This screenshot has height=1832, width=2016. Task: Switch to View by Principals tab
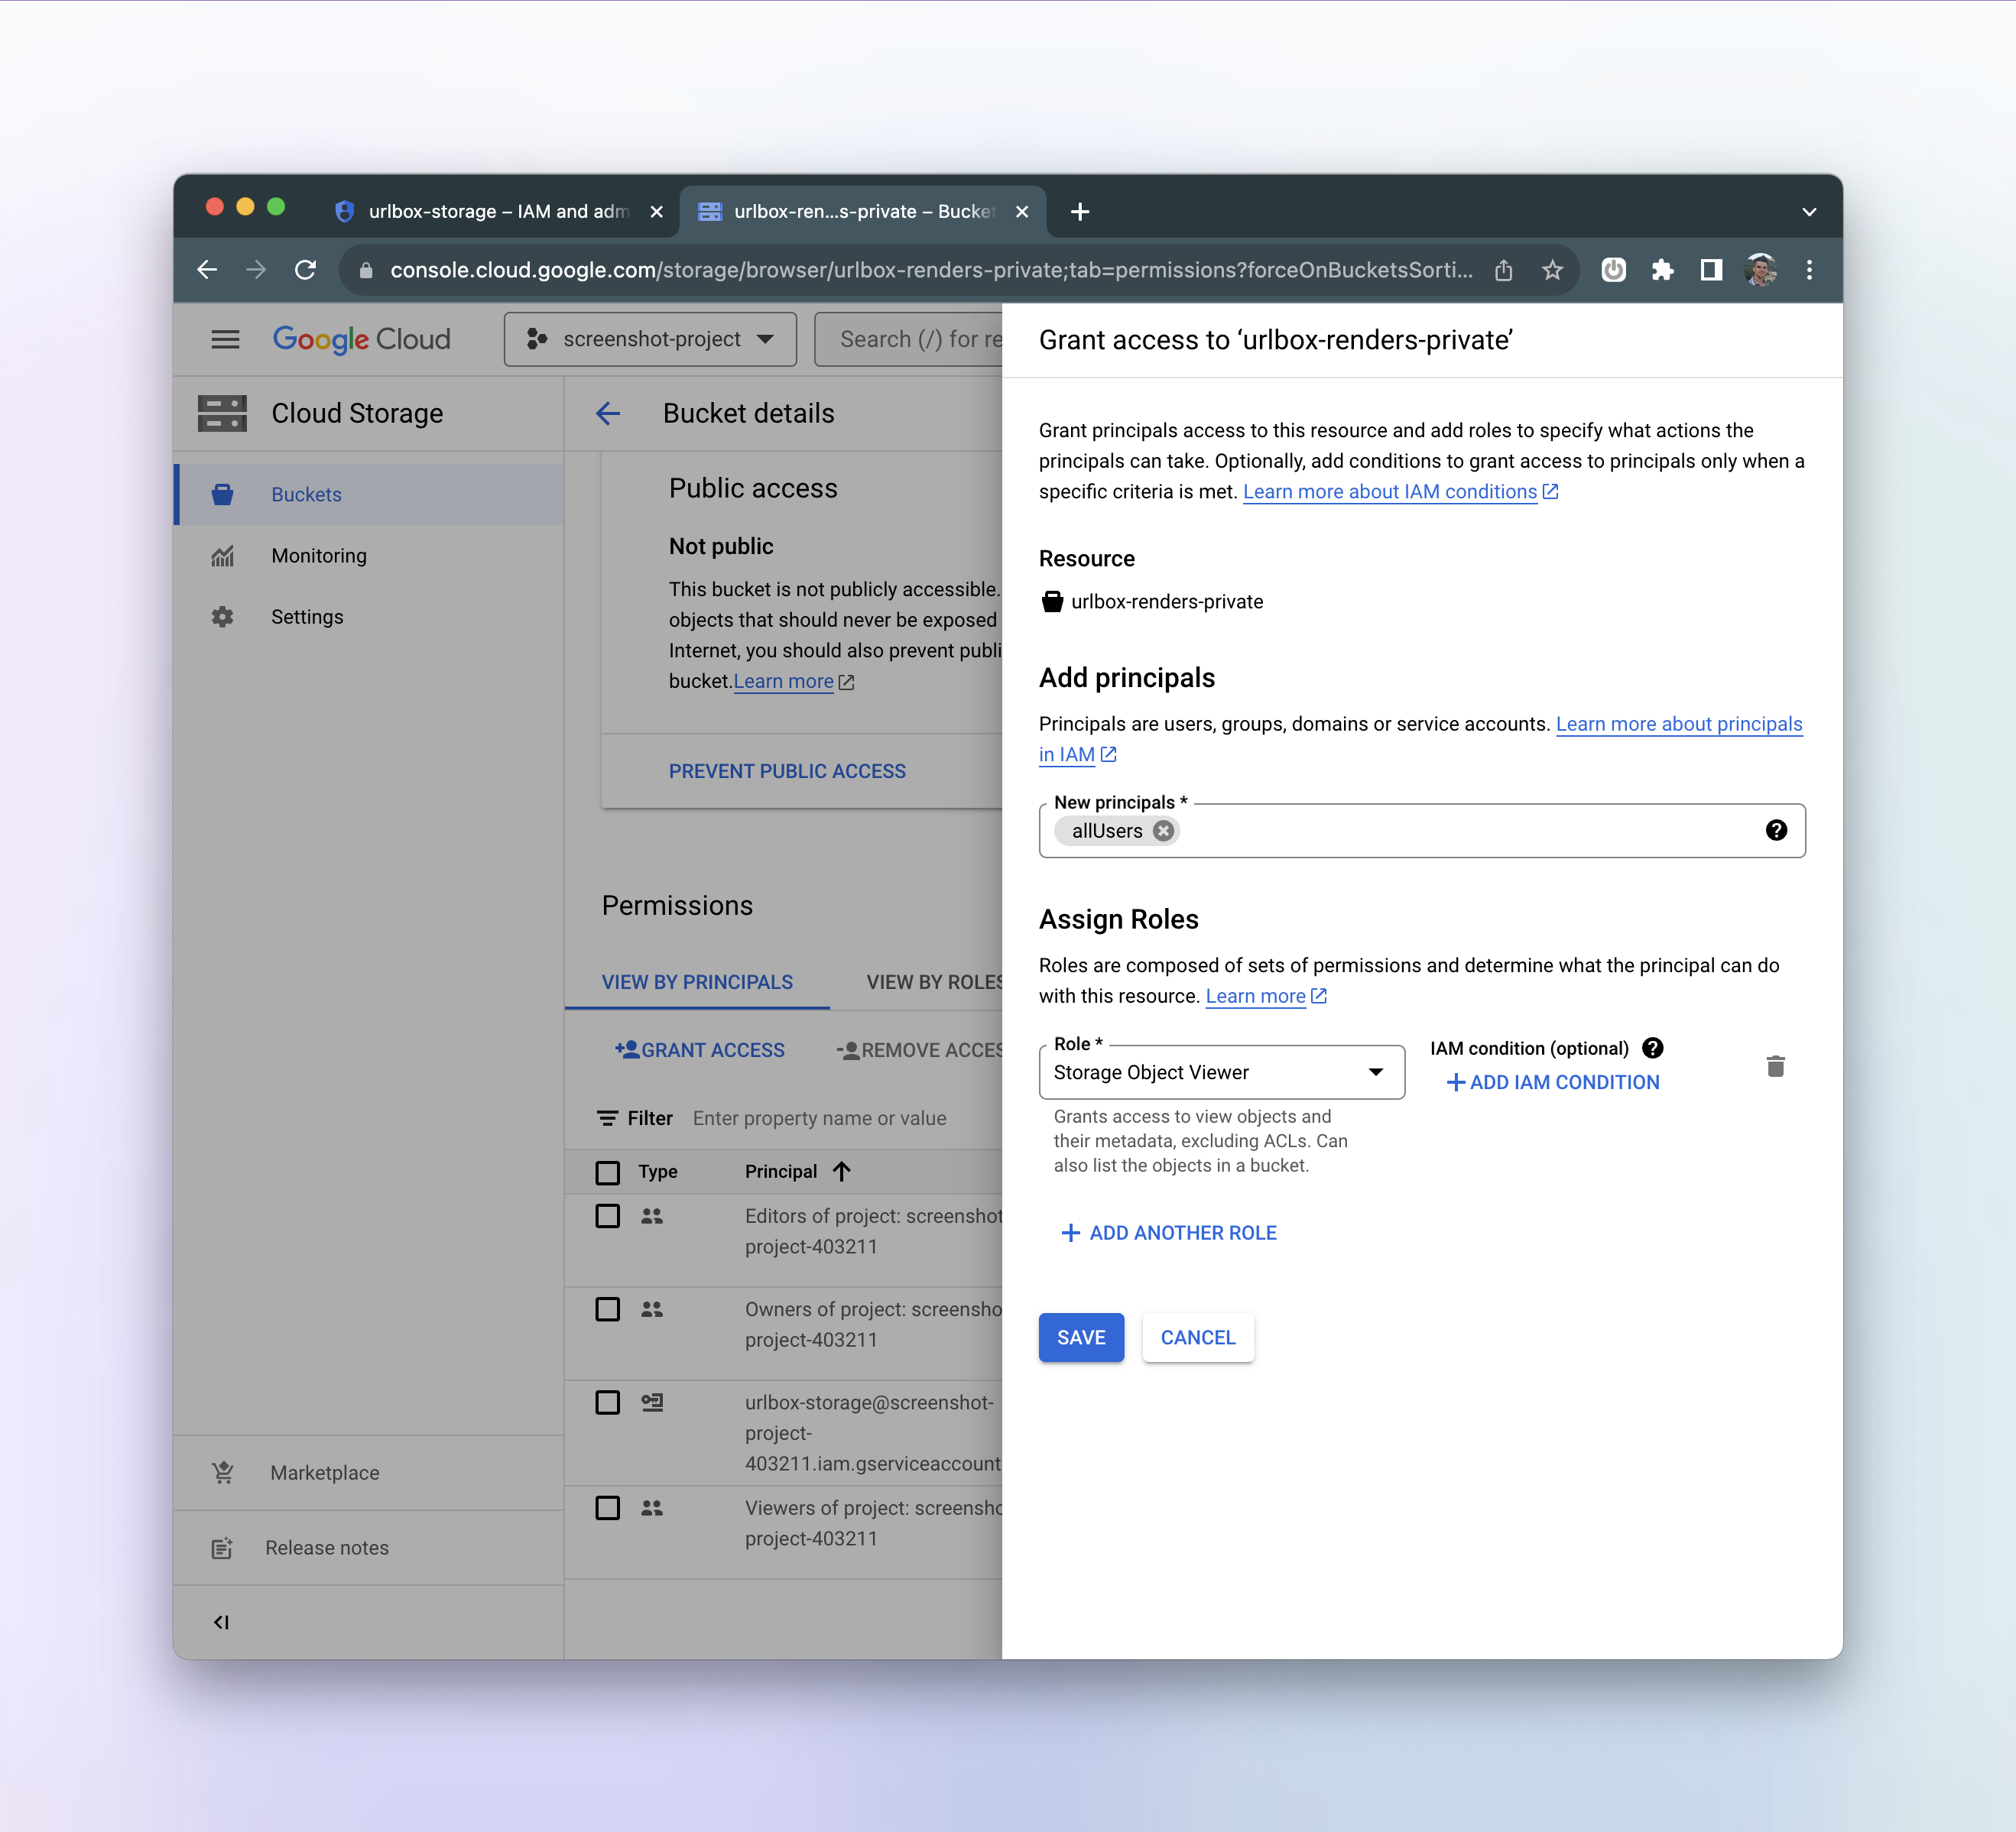click(x=697, y=981)
